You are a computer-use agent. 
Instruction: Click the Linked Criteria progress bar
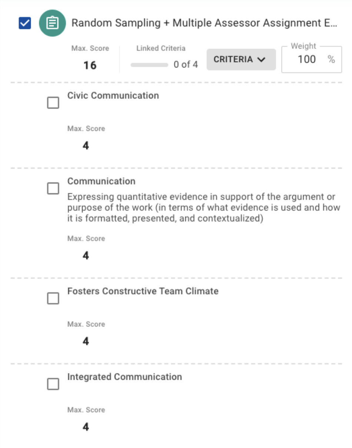pyautogui.click(x=149, y=65)
